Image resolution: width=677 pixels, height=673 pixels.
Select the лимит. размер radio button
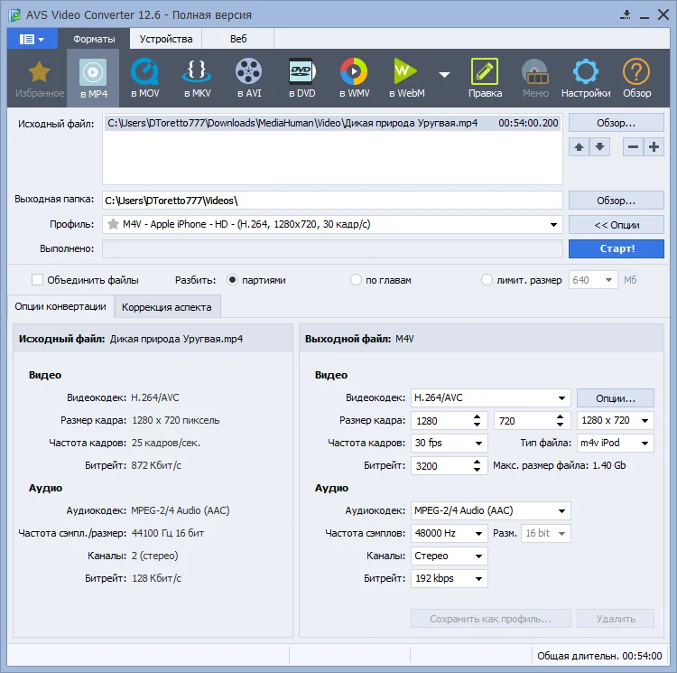click(487, 280)
